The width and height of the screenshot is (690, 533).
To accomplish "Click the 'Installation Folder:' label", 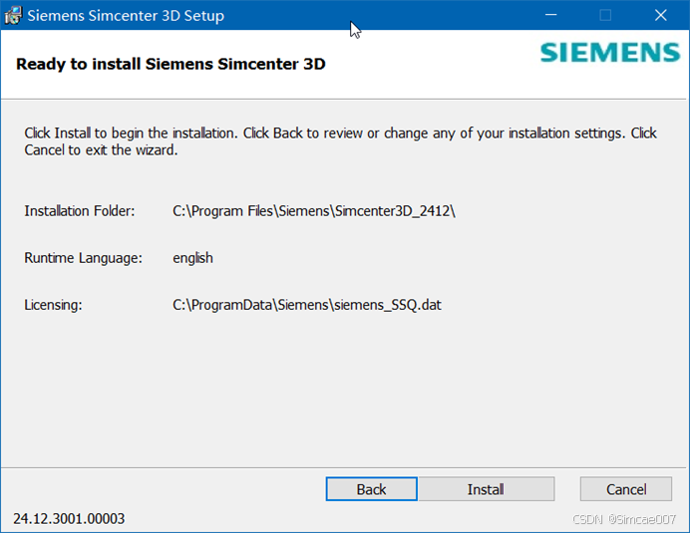I will tap(80, 211).
